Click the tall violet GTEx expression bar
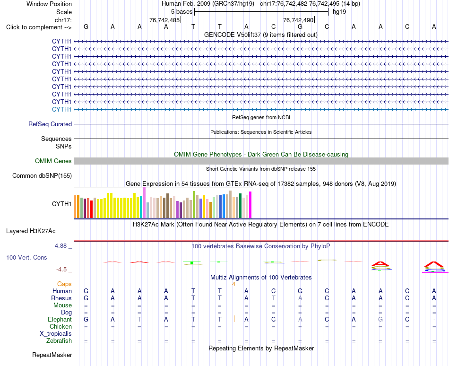Screen dimensions: 449x366 [x=144, y=203]
